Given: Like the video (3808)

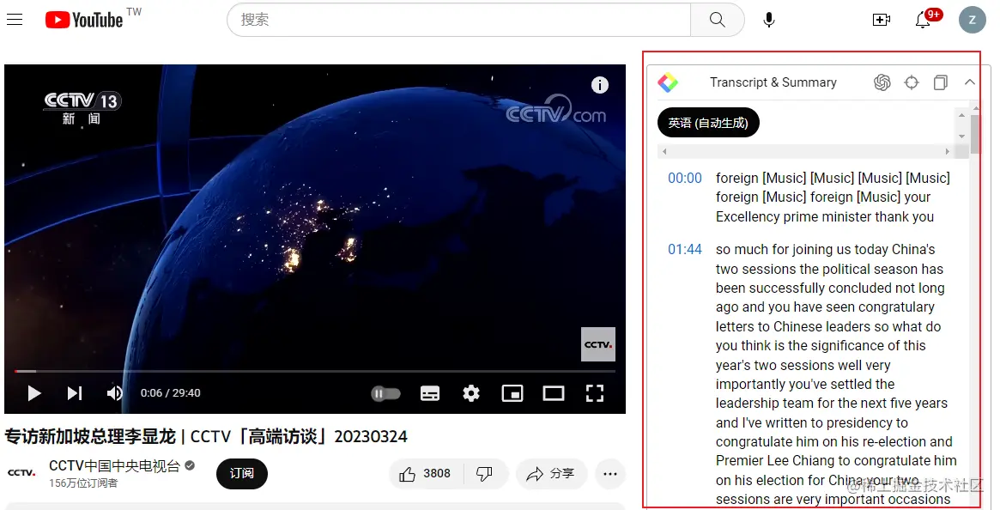Looking at the screenshot, I should click(426, 474).
